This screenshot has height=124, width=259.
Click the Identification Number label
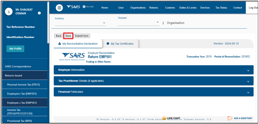[21, 37]
